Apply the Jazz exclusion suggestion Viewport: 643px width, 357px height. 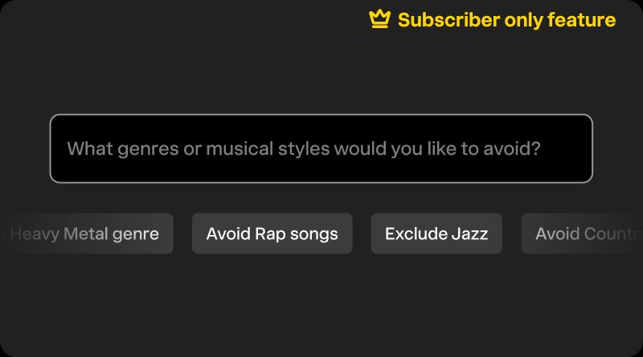(x=436, y=233)
